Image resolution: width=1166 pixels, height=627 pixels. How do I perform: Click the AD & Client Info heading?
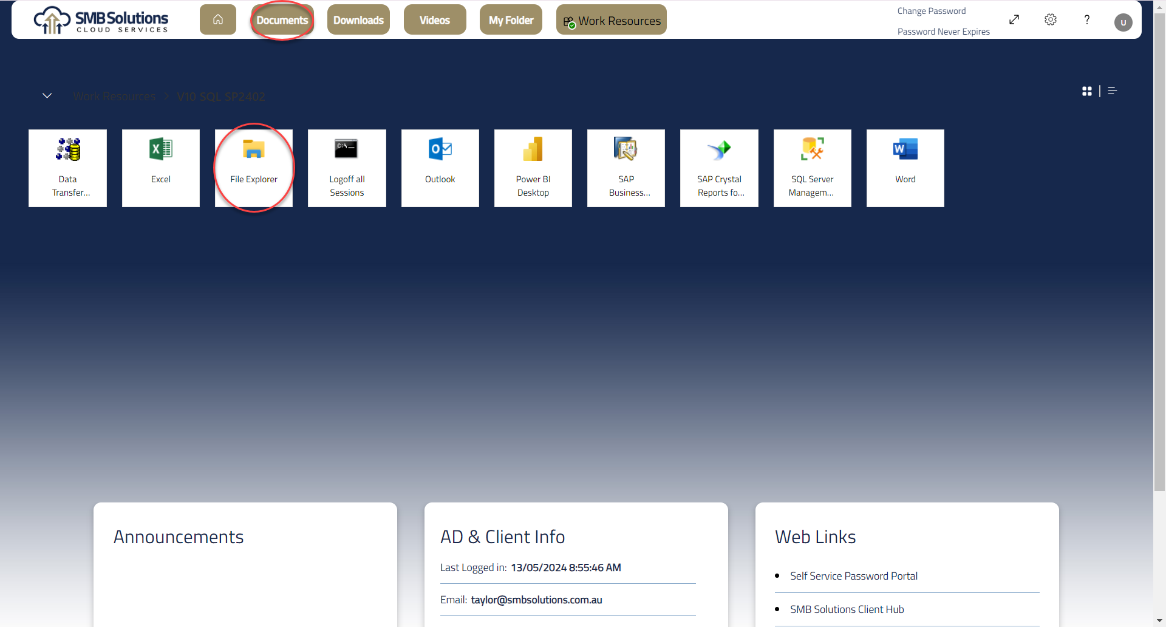[x=503, y=537]
